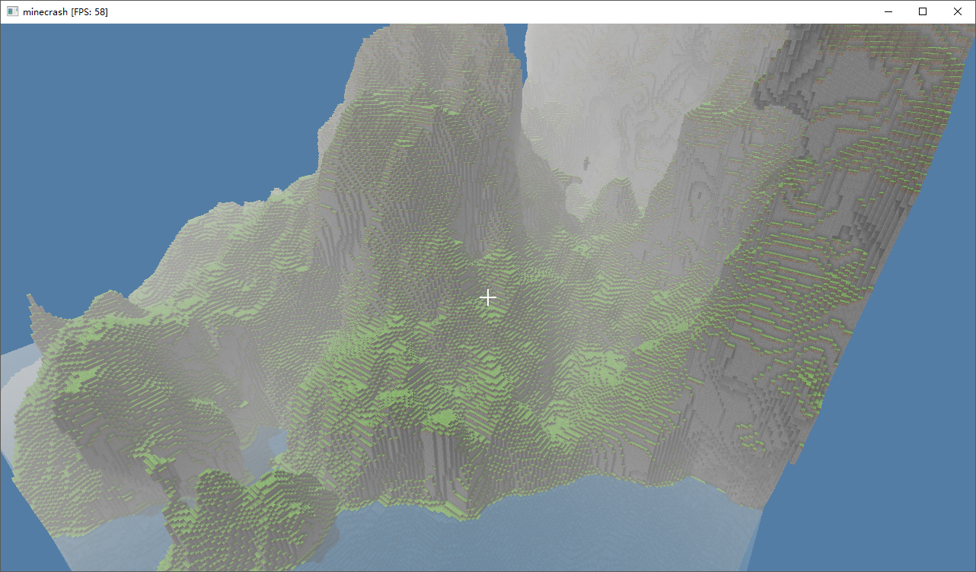Minimize the minecrash window
Viewport: 976px width, 572px height.
pyautogui.click(x=888, y=11)
